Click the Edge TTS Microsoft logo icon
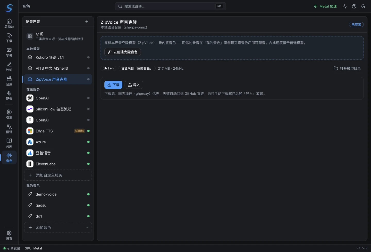 coord(30,131)
